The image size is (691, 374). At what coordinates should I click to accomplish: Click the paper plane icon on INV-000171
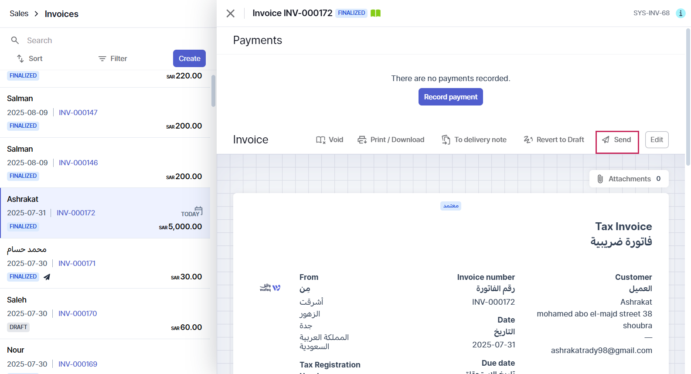47,277
